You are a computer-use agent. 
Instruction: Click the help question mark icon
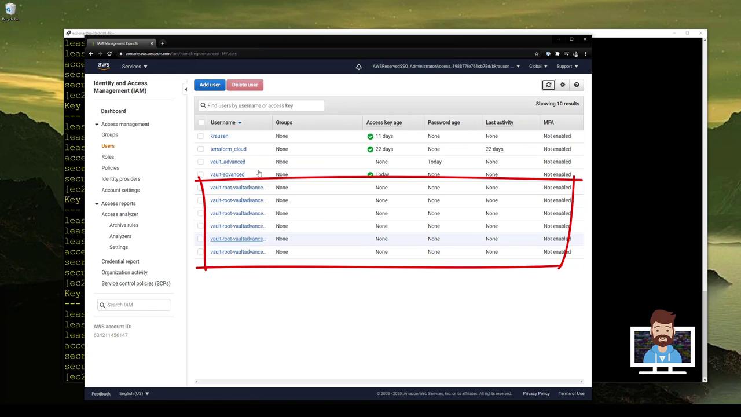click(x=577, y=85)
